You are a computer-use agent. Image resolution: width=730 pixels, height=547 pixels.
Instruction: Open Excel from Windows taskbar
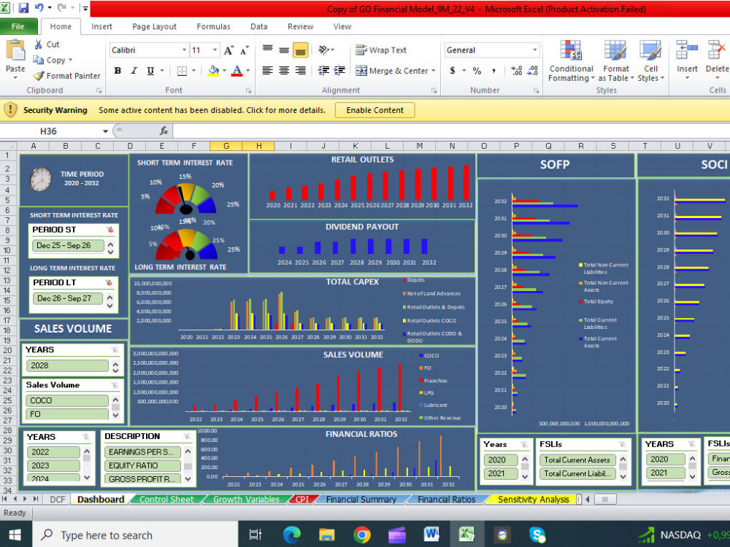[466, 534]
